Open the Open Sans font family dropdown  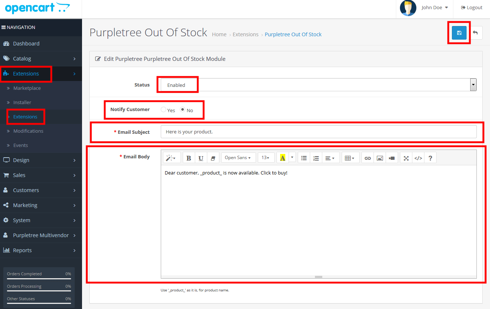coord(238,158)
